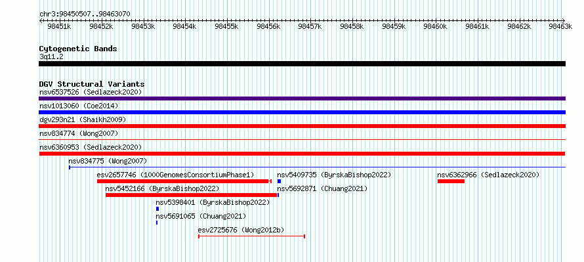
Task: Click the blue nsv1013060 variant bar
Action: 302,112
